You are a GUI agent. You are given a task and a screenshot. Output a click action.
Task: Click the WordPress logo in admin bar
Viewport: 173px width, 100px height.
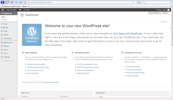[3, 10]
